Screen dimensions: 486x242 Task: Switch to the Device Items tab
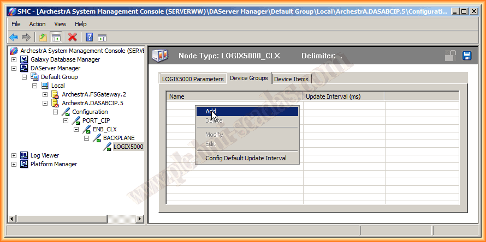click(291, 79)
